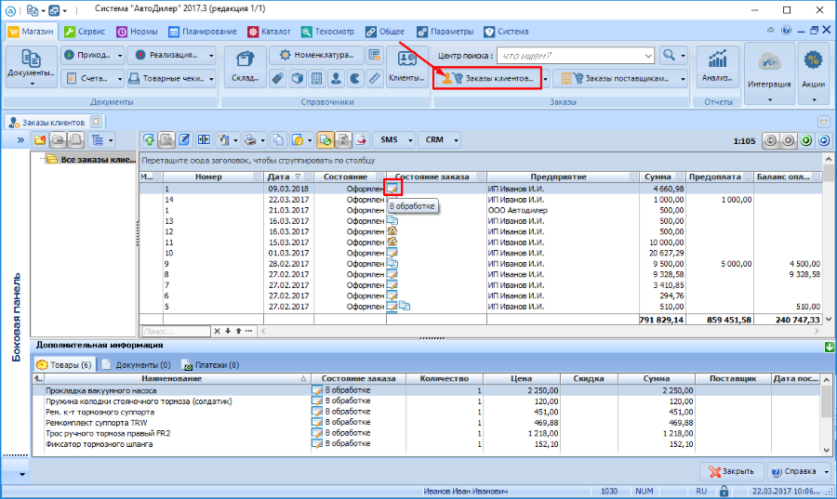
Task: Open the CRM dropdown arrow
Action: [x=456, y=140]
